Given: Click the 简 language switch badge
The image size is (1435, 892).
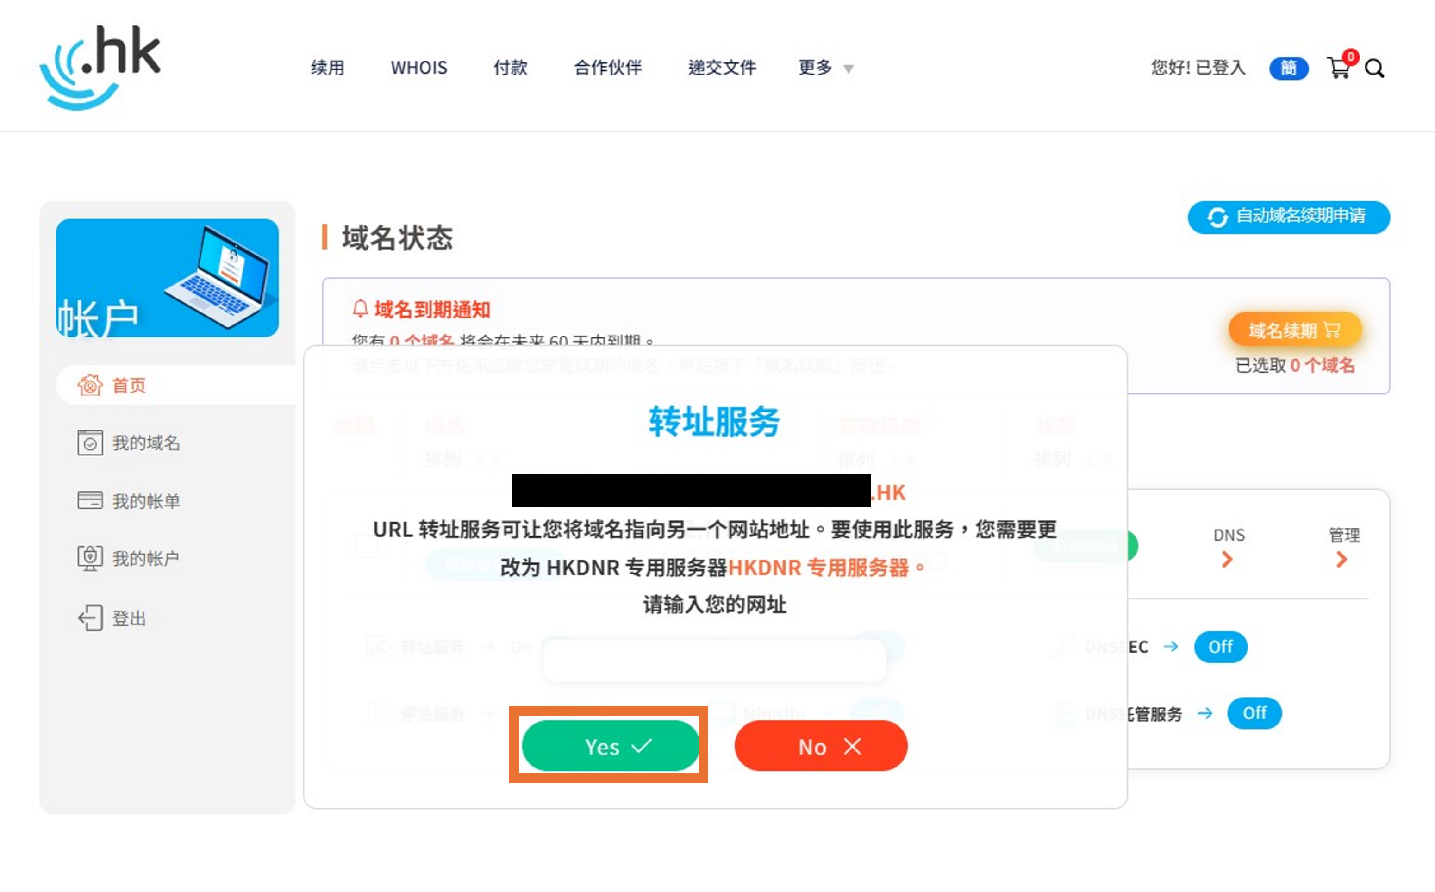Looking at the screenshot, I should 1289,68.
